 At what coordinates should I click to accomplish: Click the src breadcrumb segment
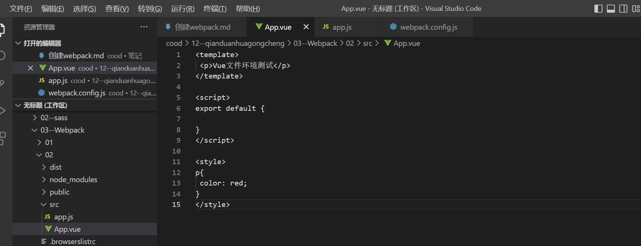tap(368, 43)
